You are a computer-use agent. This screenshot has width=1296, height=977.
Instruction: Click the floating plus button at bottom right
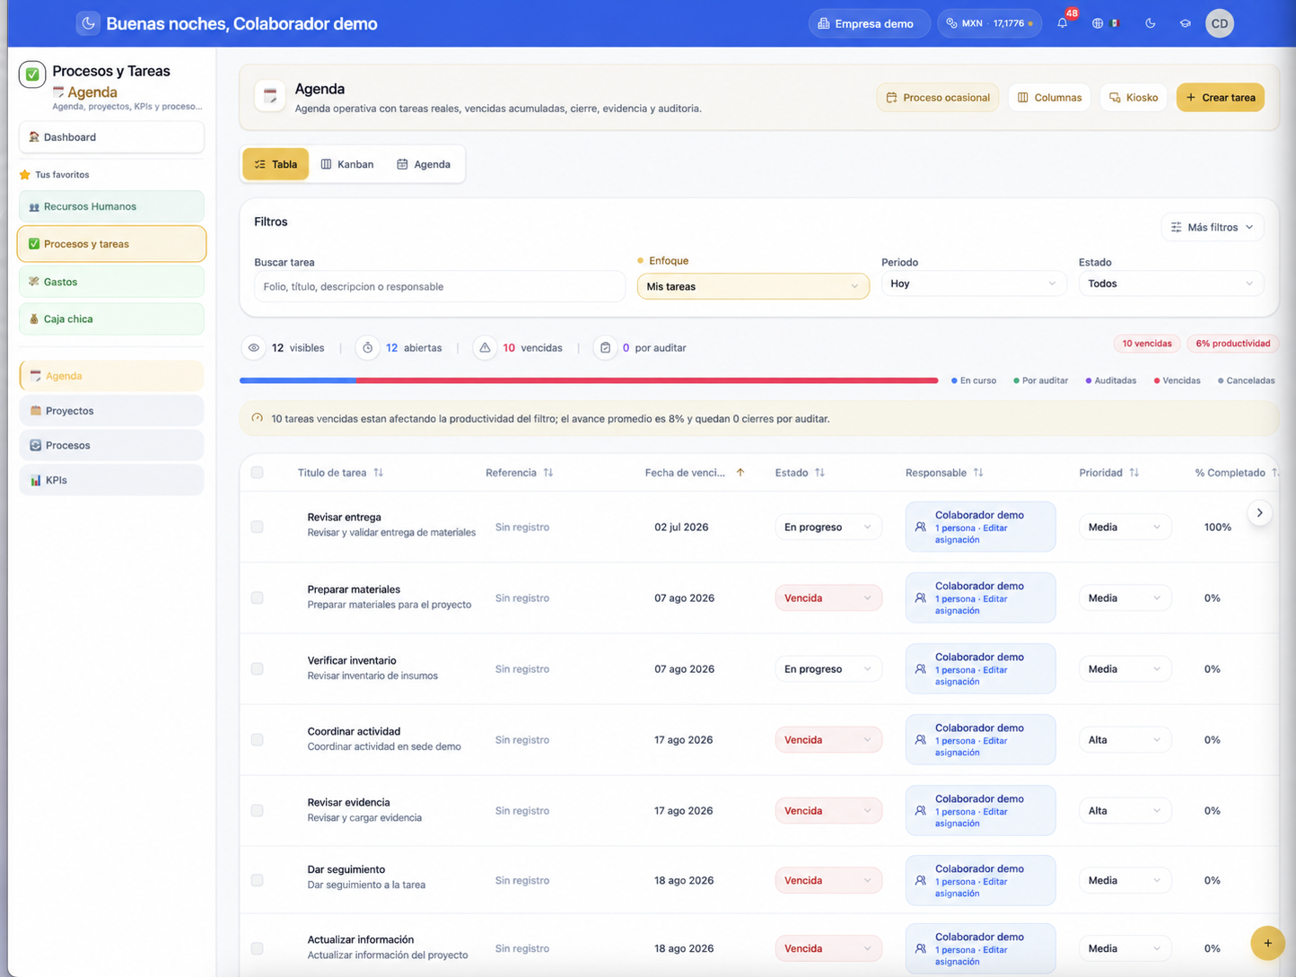point(1267,943)
